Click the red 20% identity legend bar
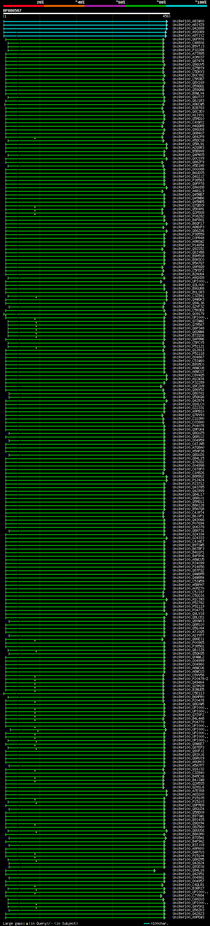 (x=23, y=6)
